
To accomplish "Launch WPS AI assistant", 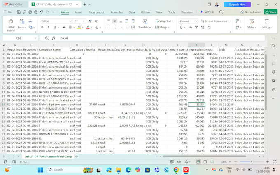I will 207,12.
